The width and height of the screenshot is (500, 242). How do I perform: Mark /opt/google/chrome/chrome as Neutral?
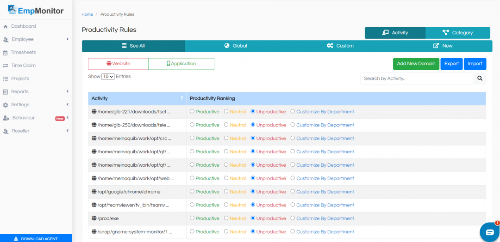point(226,192)
